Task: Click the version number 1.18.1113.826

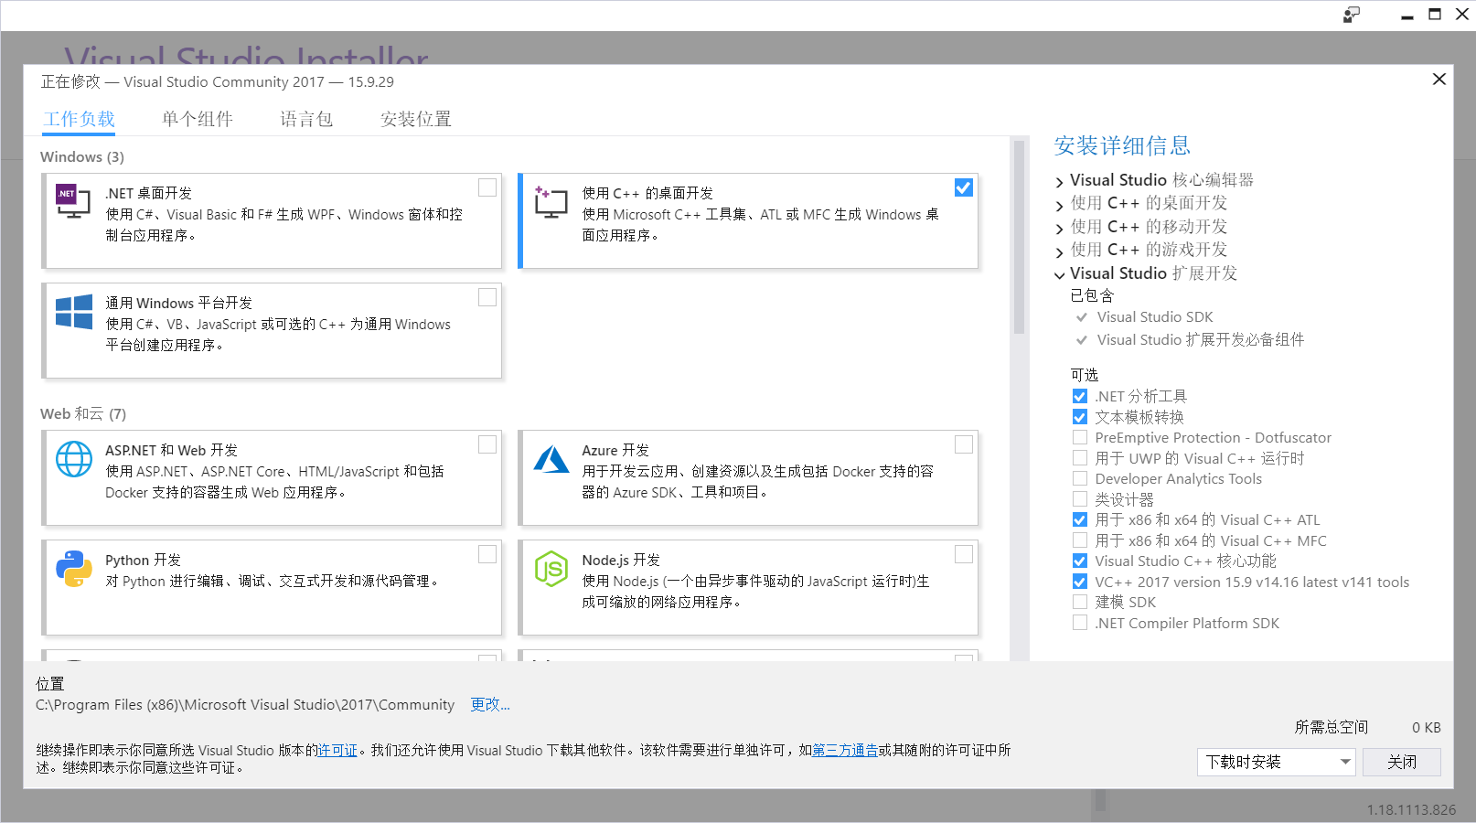Action: (x=1411, y=809)
